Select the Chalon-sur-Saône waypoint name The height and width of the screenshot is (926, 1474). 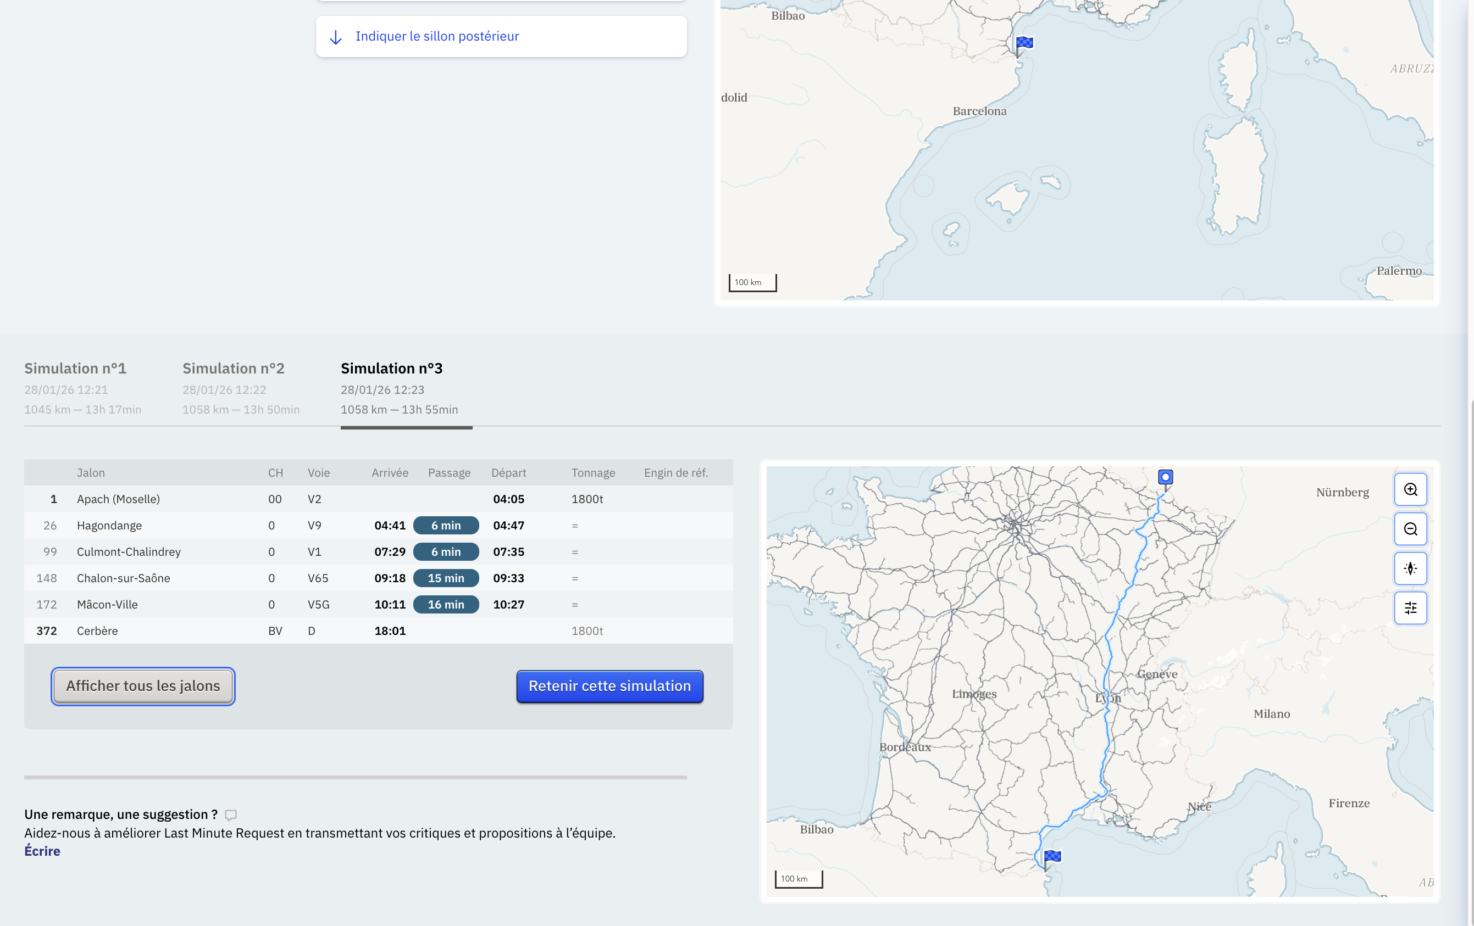tap(123, 578)
